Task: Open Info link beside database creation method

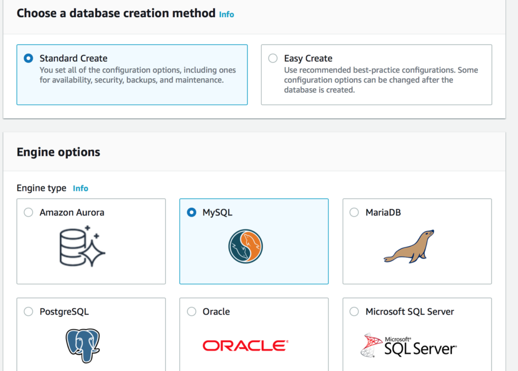Action: click(x=226, y=14)
